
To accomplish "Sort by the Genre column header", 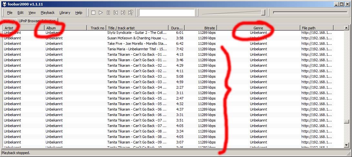I will click(258, 28).
